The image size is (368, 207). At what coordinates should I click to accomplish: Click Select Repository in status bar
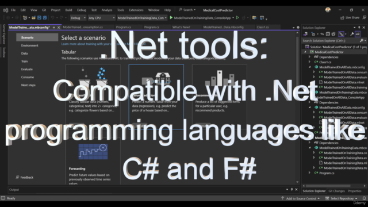coord(342,198)
